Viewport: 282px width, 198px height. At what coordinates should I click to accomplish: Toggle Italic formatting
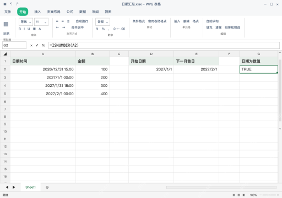click(x=24, y=29)
